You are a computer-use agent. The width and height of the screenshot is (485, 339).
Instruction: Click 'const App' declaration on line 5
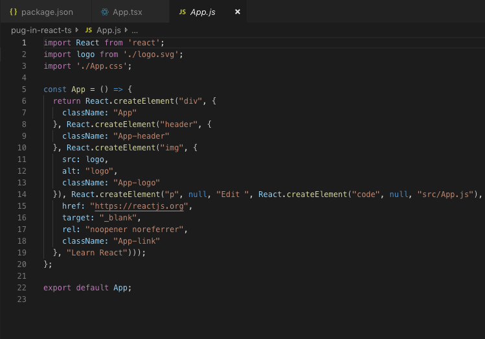(x=64, y=89)
